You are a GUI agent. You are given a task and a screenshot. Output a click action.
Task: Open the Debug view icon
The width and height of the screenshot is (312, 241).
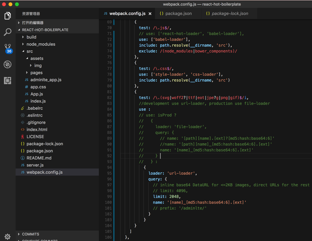pyautogui.click(x=7, y=64)
